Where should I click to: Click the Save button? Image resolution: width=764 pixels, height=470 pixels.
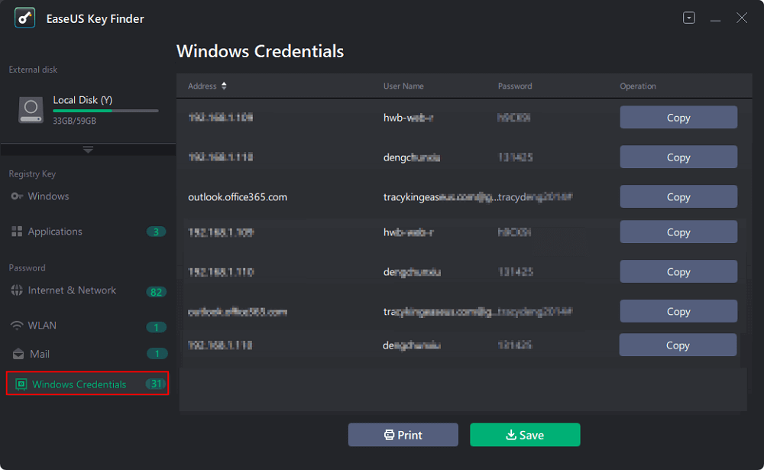point(525,435)
